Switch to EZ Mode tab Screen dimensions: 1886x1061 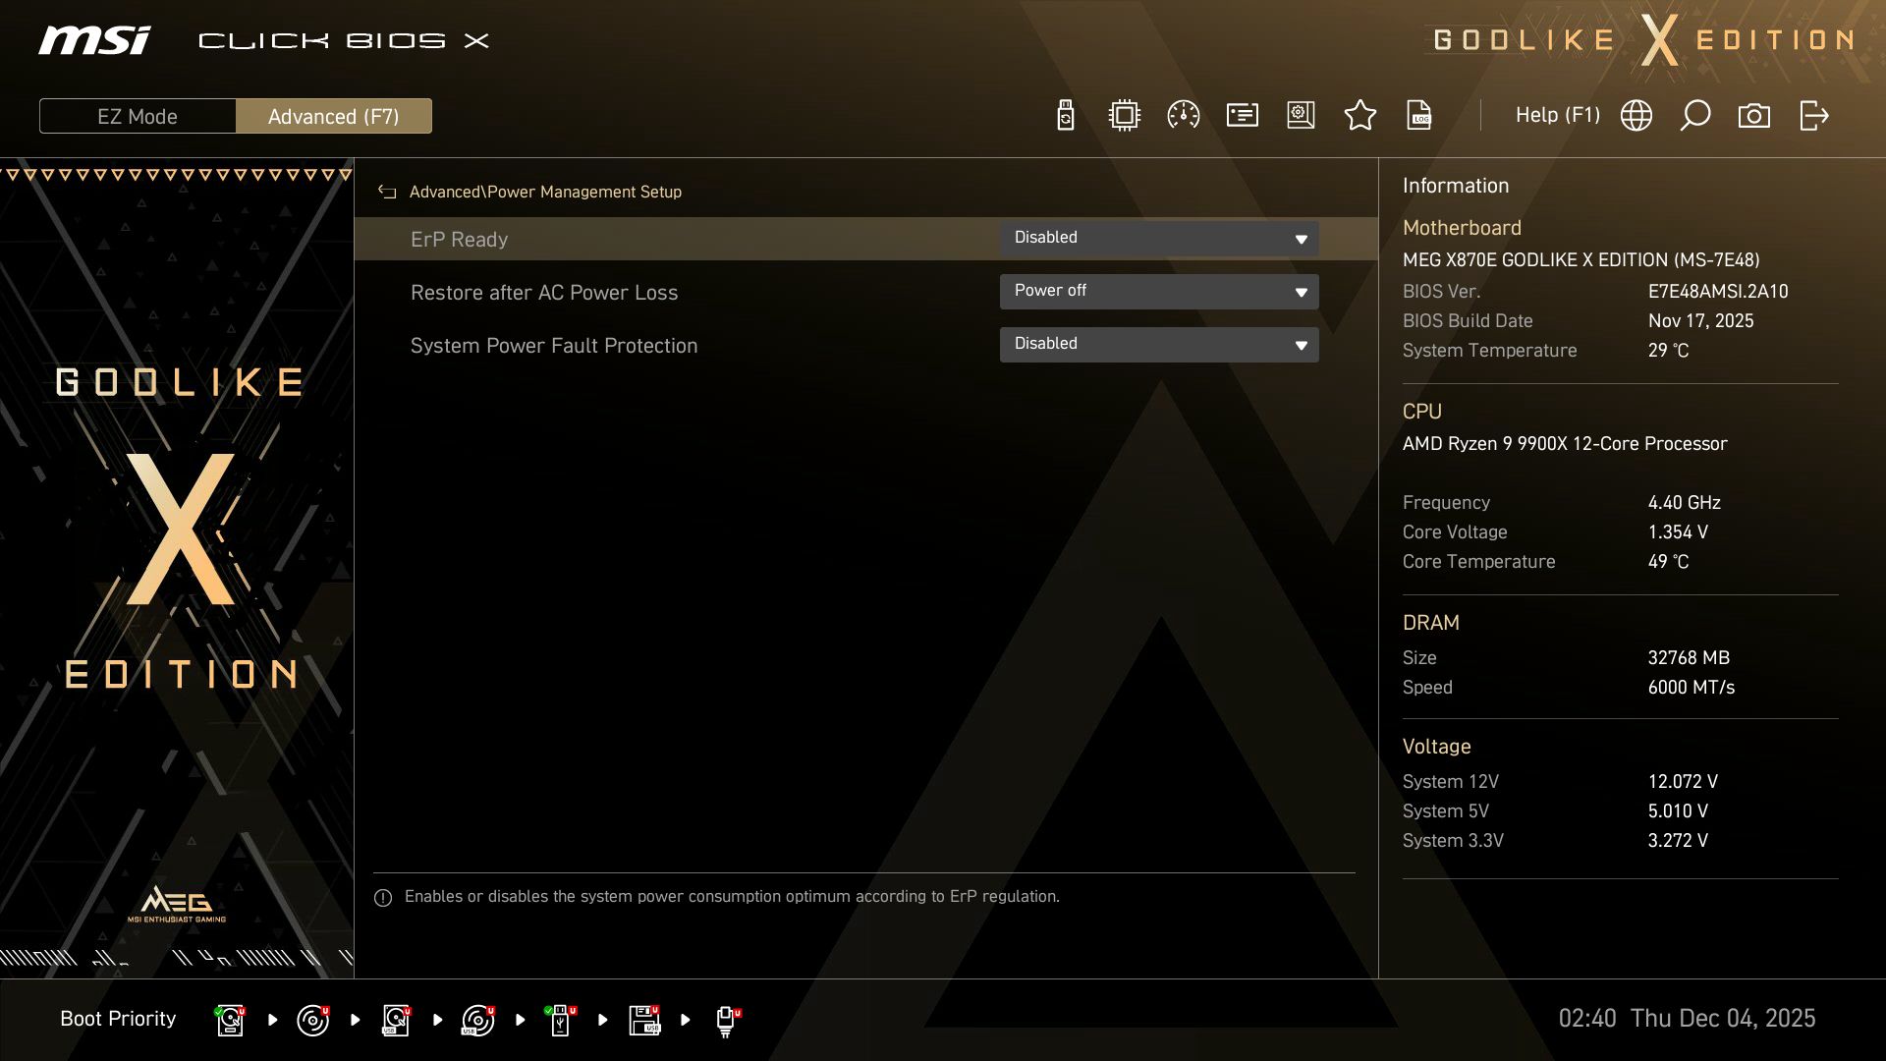pyautogui.click(x=138, y=115)
